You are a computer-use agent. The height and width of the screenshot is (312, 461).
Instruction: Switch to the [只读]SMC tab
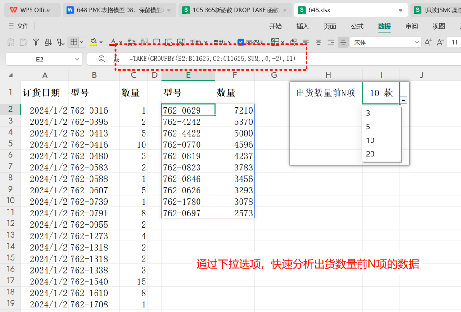(x=436, y=10)
